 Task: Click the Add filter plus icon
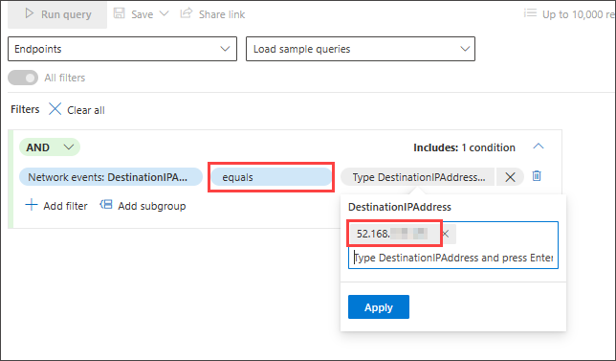[x=31, y=205]
